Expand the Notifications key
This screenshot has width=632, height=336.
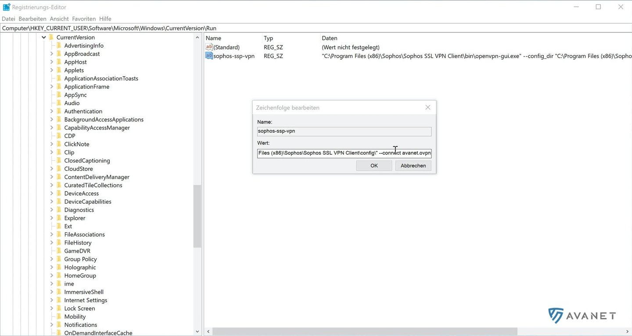tap(52, 325)
